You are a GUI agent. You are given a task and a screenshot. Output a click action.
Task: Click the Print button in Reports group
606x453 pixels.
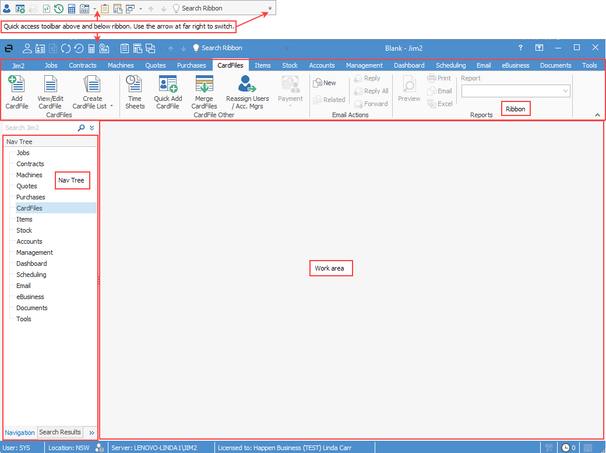click(x=439, y=78)
